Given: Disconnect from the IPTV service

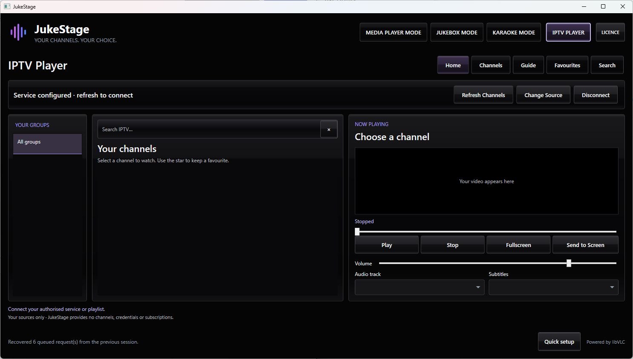Looking at the screenshot, I should point(596,95).
